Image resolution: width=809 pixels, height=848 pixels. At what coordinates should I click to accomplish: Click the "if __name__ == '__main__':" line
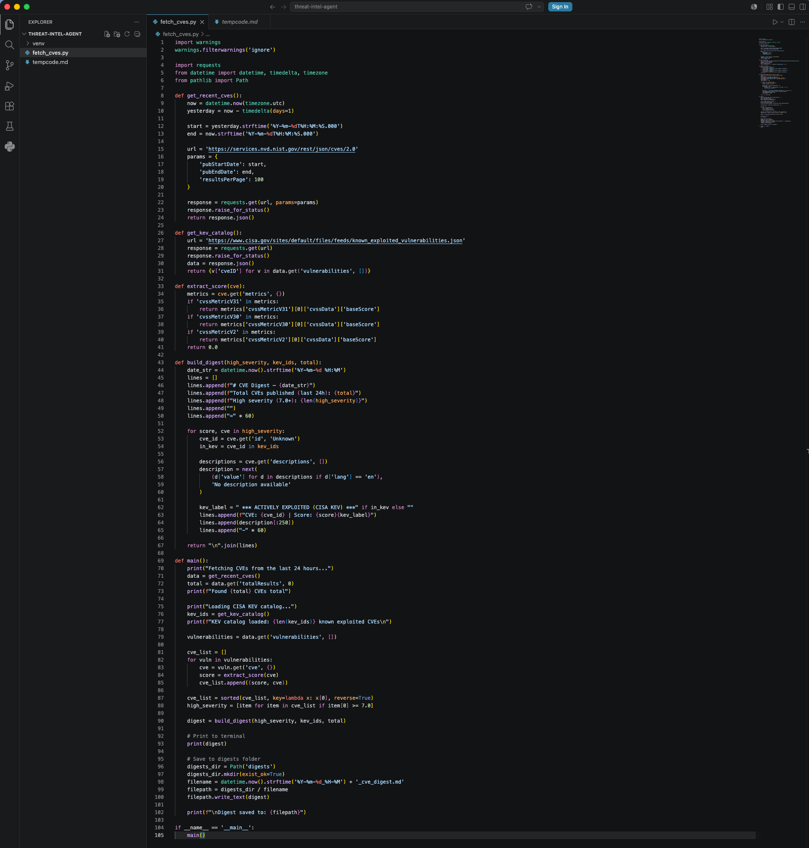point(214,827)
